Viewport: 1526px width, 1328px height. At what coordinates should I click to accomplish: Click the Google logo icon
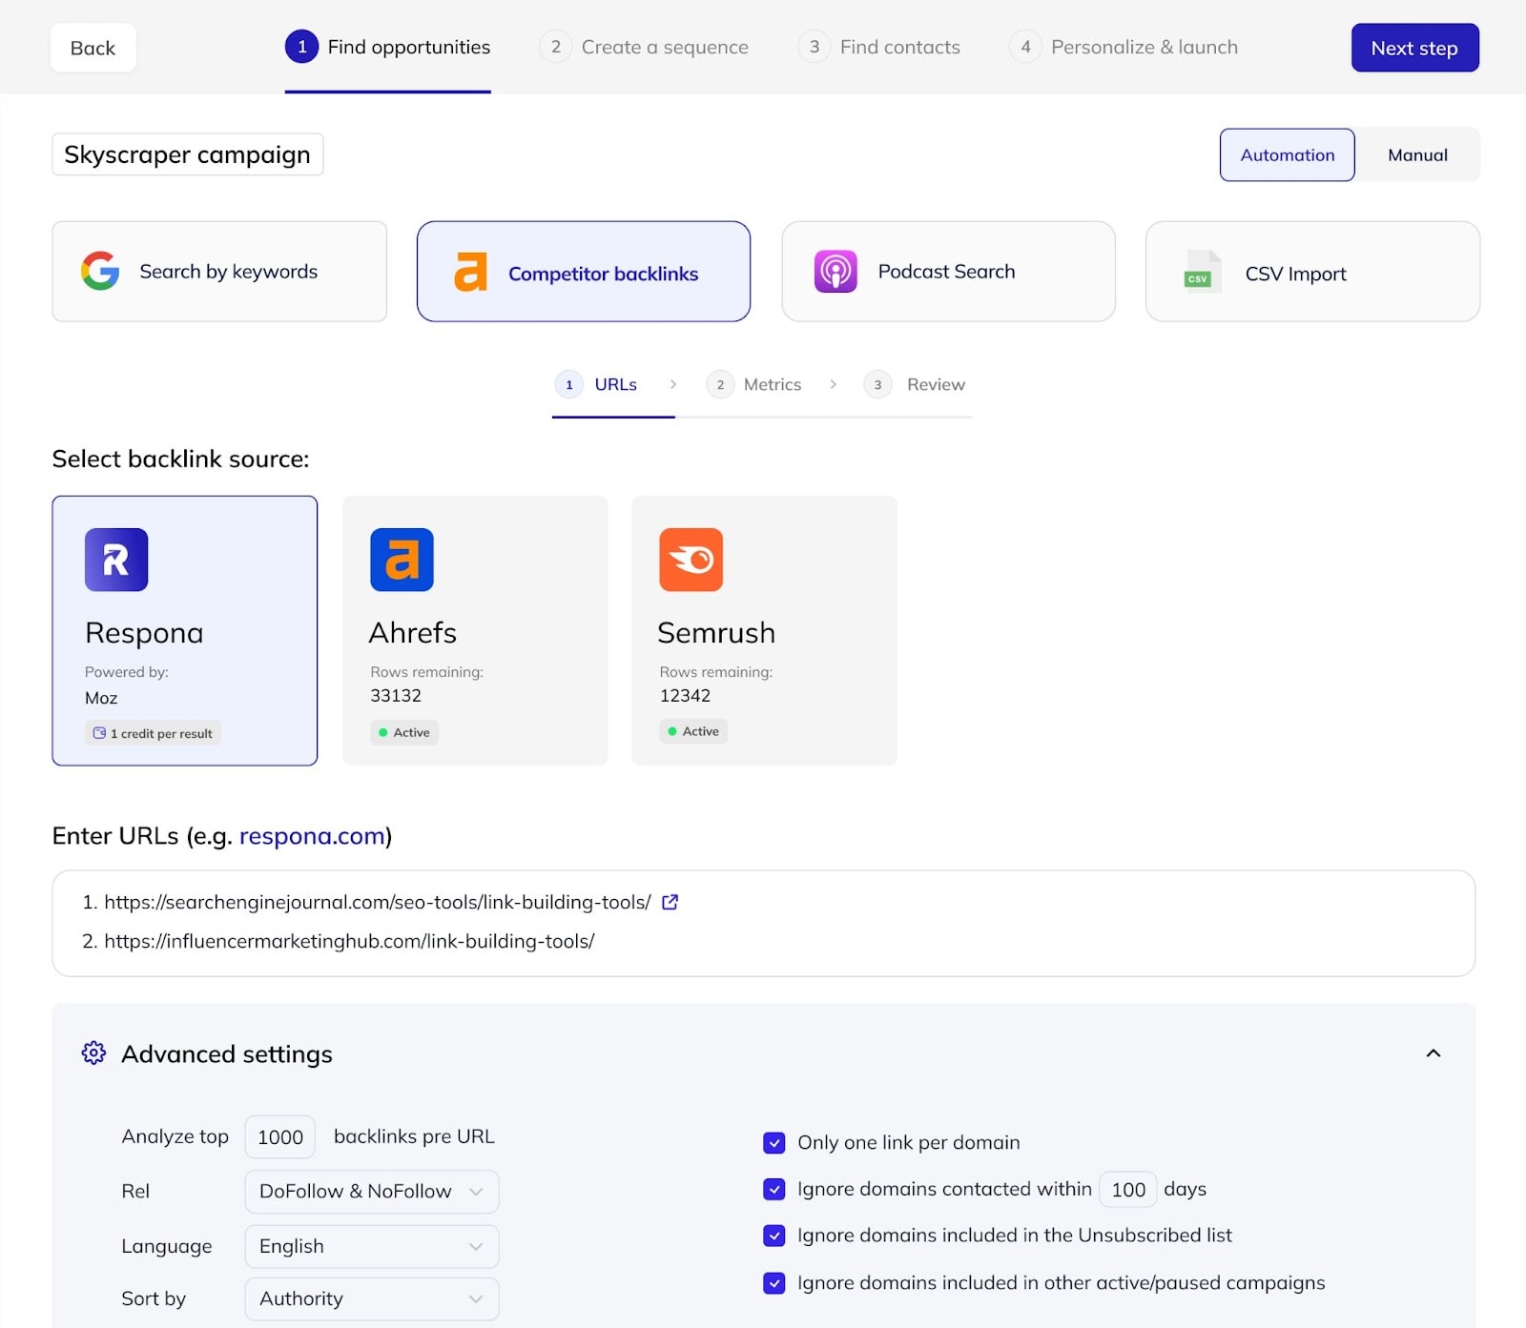pyautogui.click(x=100, y=272)
